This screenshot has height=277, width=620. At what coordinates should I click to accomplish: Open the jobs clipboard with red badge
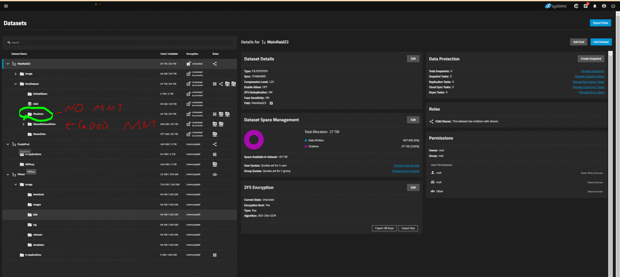[x=585, y=6]
